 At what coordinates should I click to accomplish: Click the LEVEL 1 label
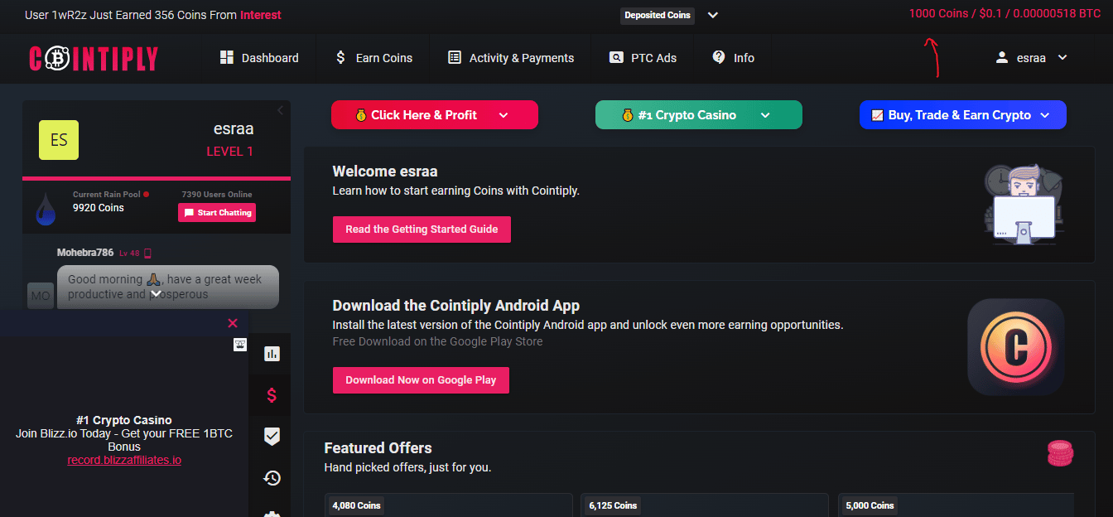tap(229, 152)
